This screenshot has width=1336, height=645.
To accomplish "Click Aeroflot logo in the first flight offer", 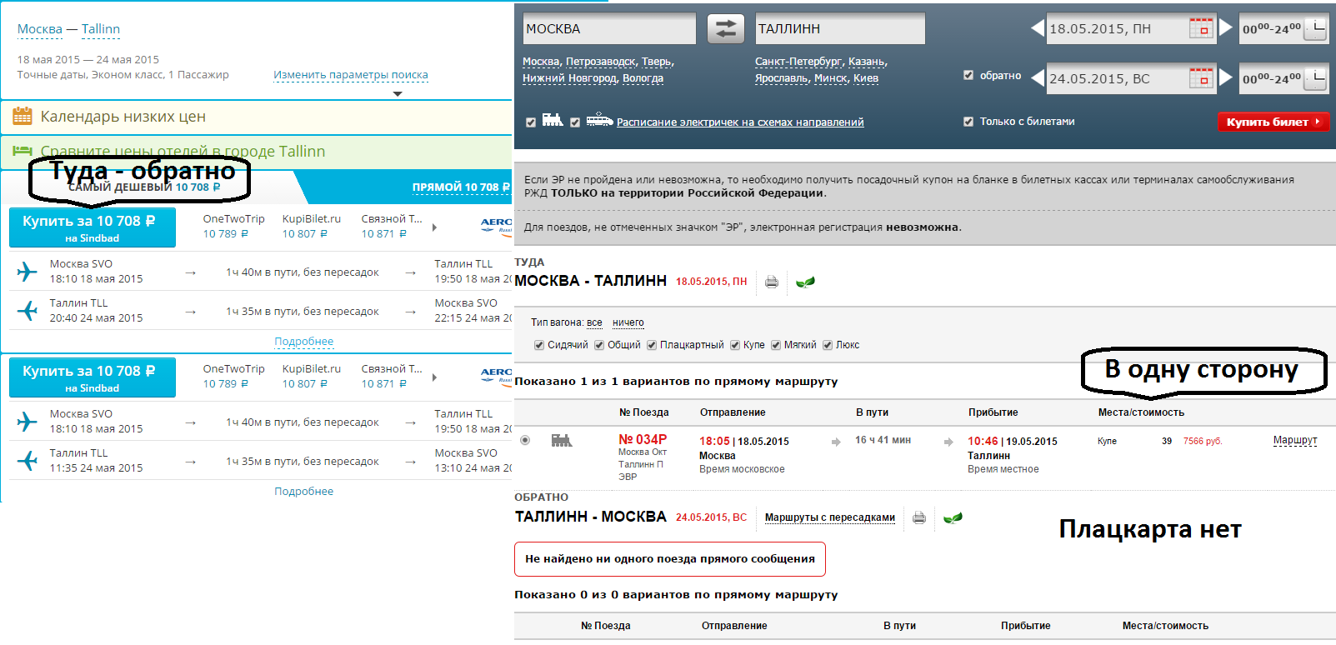I will pos(497,226).
